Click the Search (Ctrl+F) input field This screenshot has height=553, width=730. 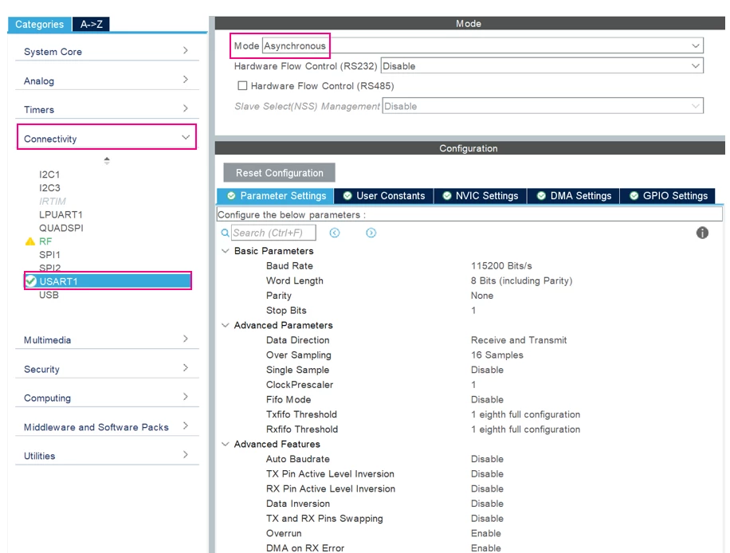coord(273,233)
